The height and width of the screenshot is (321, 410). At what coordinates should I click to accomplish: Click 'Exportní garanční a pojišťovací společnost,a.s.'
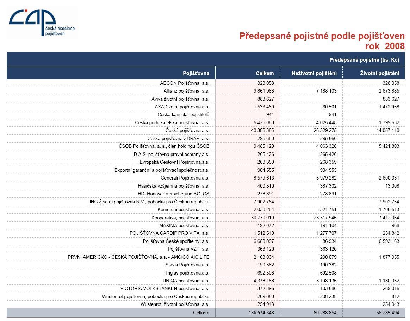[162, 170]
